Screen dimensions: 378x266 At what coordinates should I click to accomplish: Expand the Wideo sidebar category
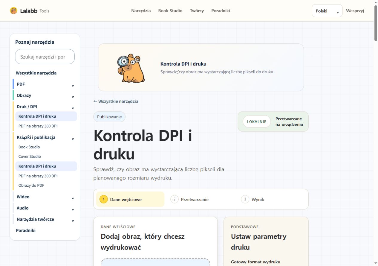[x=45, y=197]
